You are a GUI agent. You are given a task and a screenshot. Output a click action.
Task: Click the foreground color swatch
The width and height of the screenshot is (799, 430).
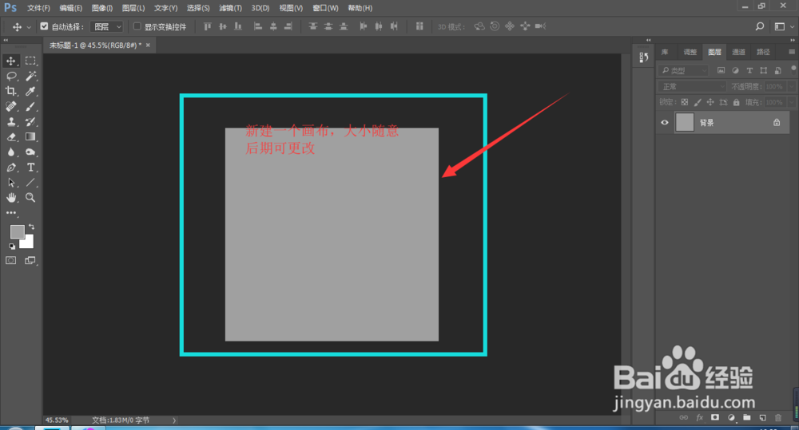tap(16, 231)
